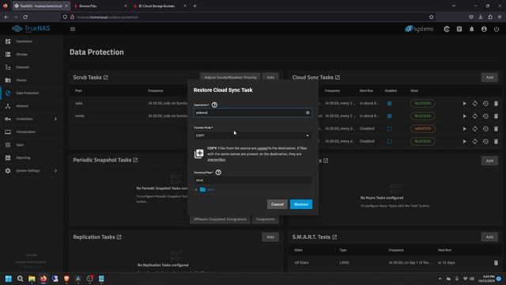
Task: Open the Transfer Mode COPY dropdown
Action: coord(252,135)
